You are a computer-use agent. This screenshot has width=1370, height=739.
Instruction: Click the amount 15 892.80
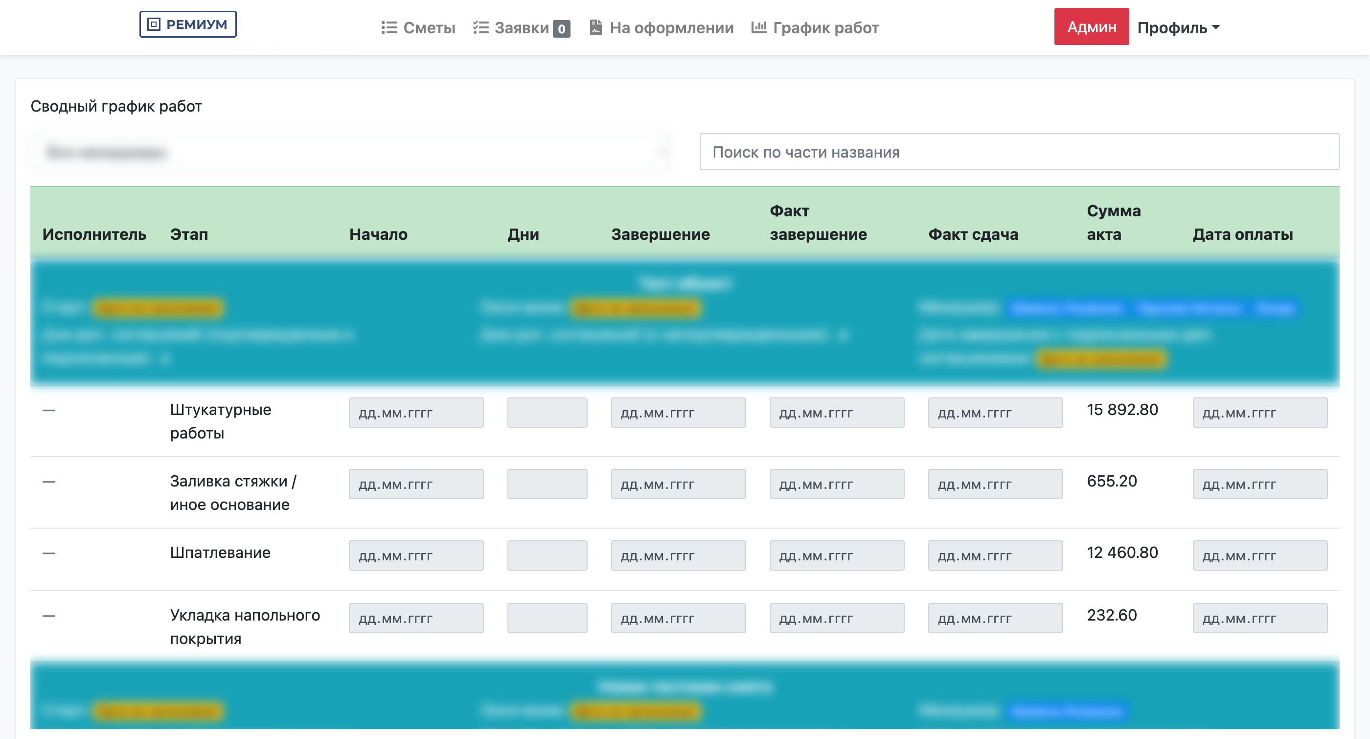[1122, 410]
